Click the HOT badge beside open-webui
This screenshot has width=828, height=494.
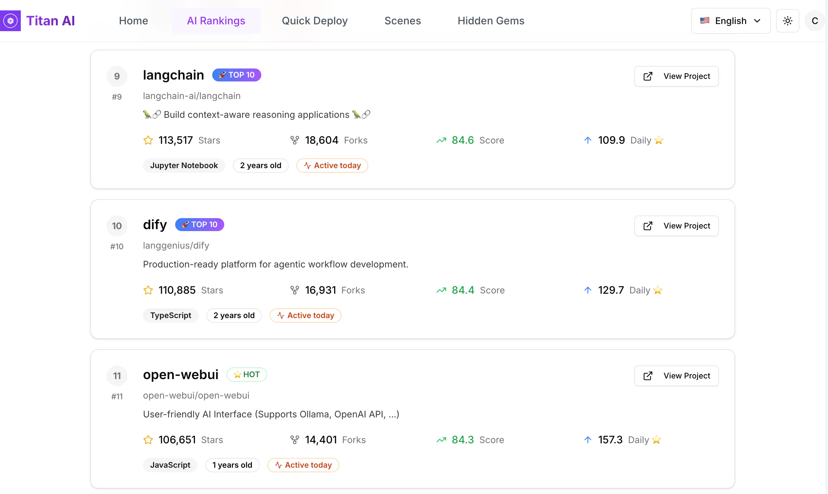pyautogui.click(x=247, y=375)
